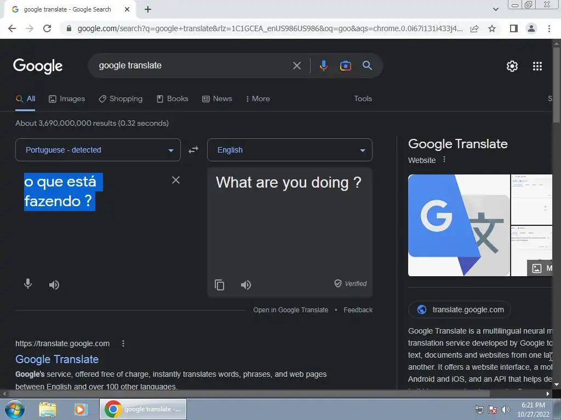
Task: Switch to the Books tab
Action: pos(173,99)
